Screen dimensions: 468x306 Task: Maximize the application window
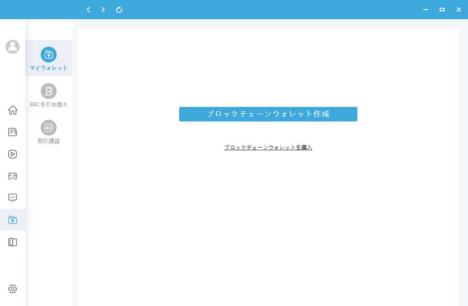442,10
